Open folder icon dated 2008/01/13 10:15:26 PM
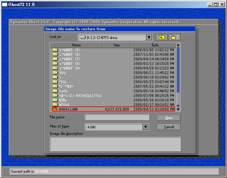Image resolution: width=227 pixels, height=178 pixels. pos(55,64)
